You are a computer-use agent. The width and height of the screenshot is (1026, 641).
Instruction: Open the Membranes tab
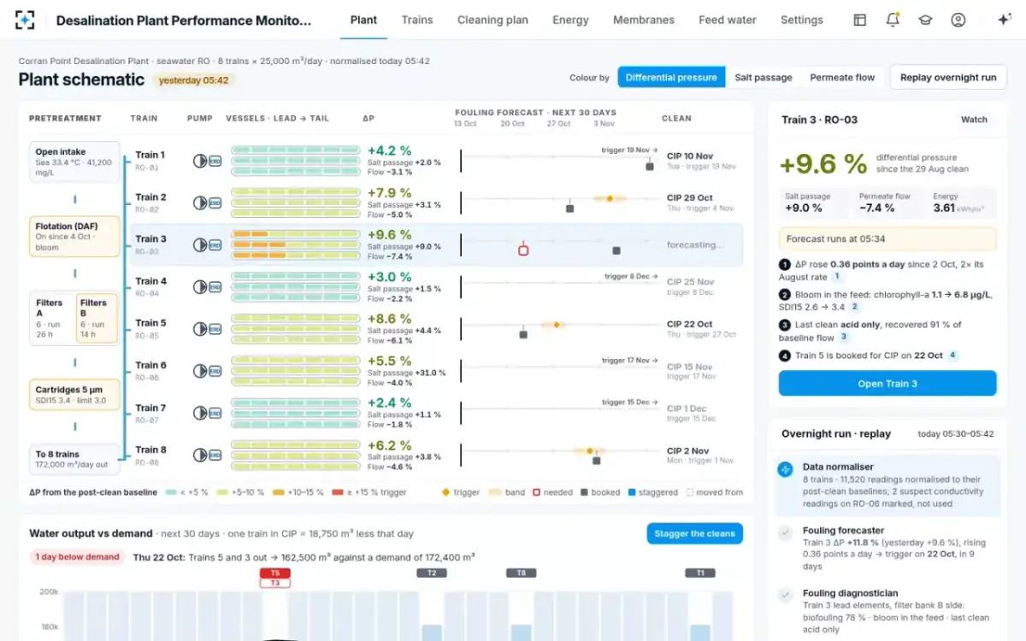pos(644,20)
